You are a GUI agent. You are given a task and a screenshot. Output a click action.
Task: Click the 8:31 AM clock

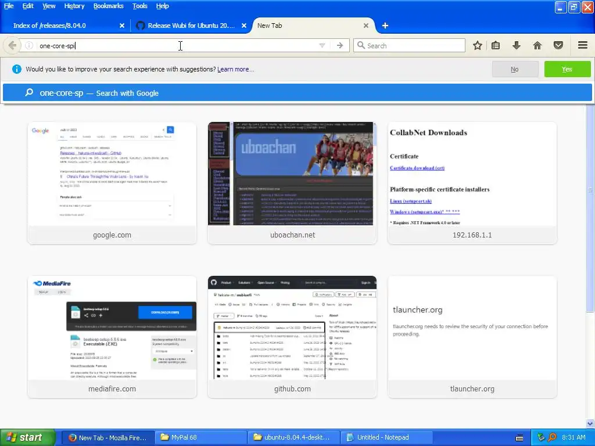pyautogui.click(x=574, y=437)
